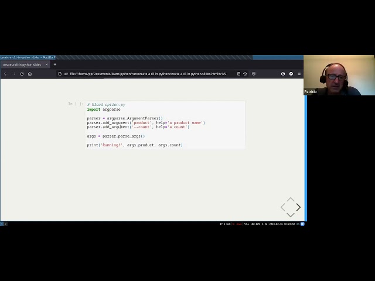375x281 pixels.
Task: Go to previous slide with left arrow
Action: tap(283, 207)
